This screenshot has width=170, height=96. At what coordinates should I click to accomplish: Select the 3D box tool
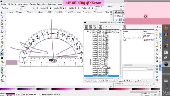click(2, 31)
